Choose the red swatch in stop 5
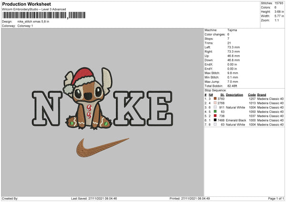This screenshot has width=286, height=202. [215, 116]
